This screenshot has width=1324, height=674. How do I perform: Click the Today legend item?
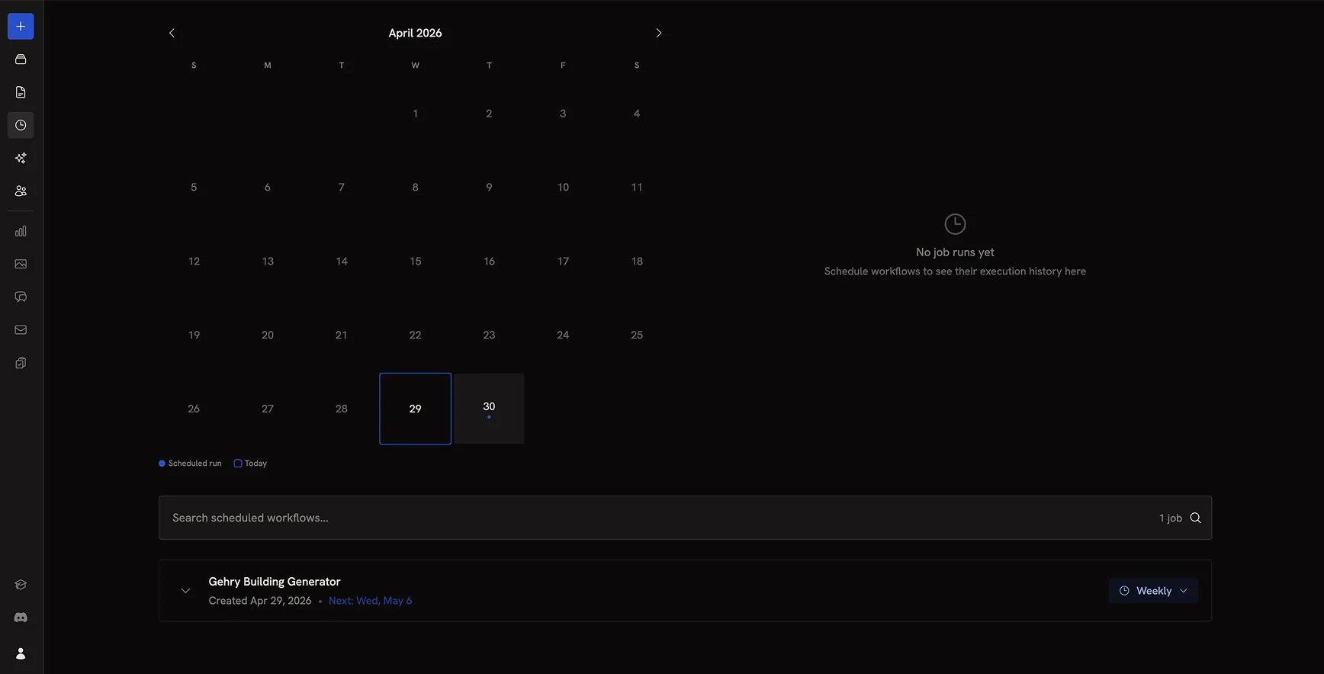pyautogui.click(x=250, y=464)
